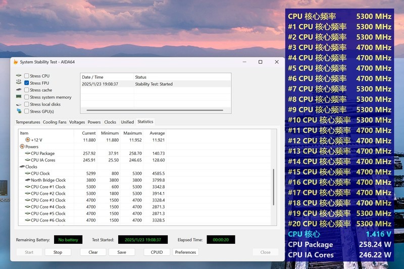This screenshot has width=404, height=269.
Task: Tick the Stress local disks checkbox
Action: [27, 104]
